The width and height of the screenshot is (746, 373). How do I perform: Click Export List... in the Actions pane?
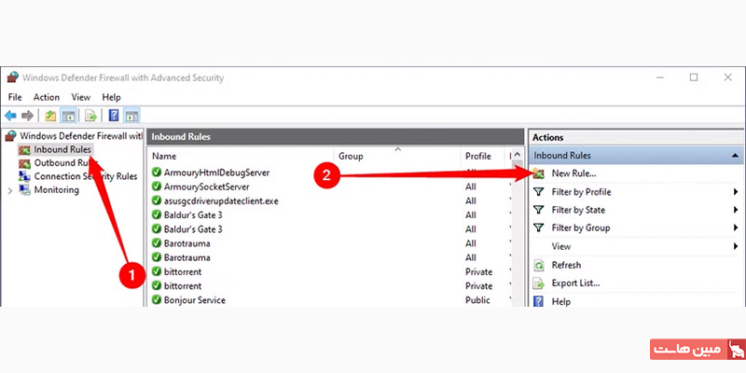tap(575, 283)
